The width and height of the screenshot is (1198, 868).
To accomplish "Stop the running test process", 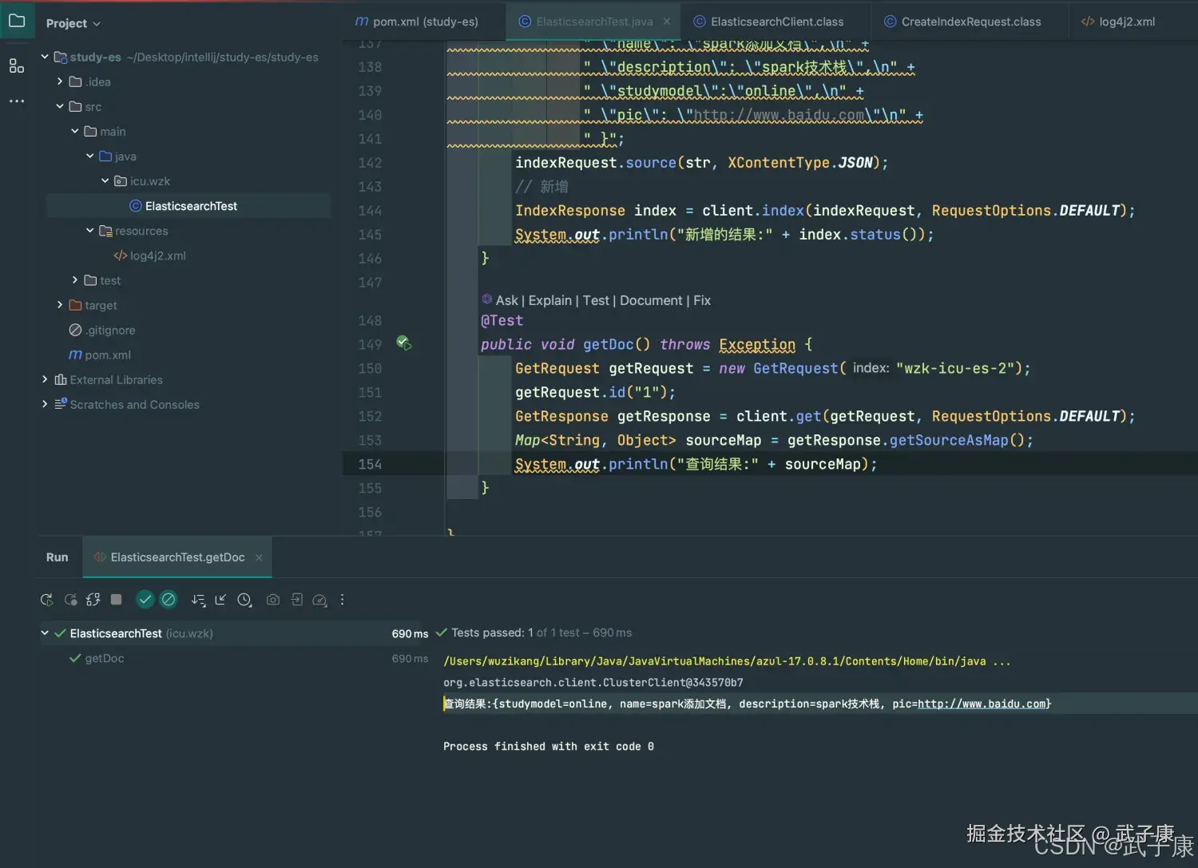I will pos(116,600).
